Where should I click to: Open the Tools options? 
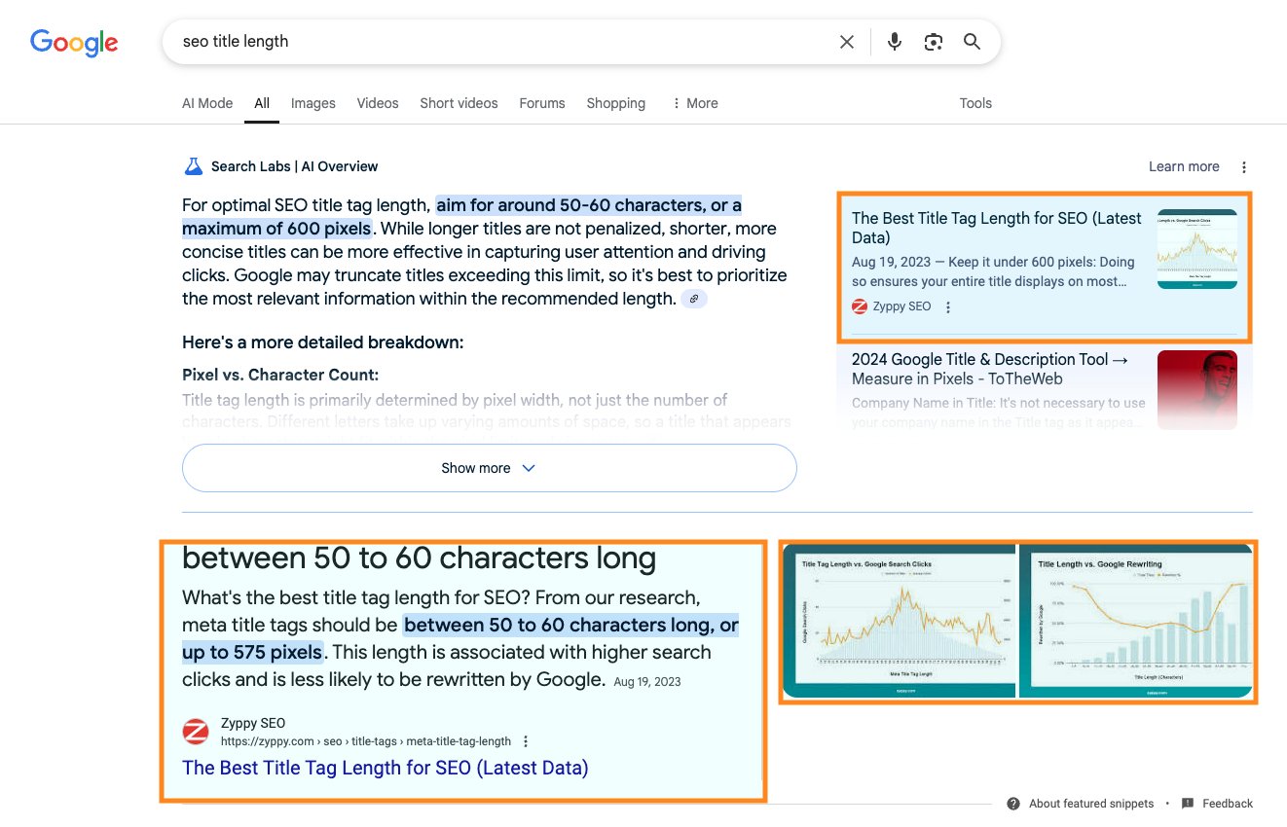click(x=975, y=103)
